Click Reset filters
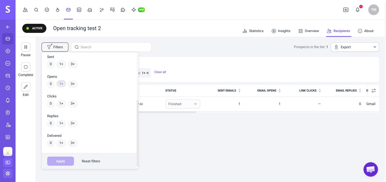 [x=91, y=161]
